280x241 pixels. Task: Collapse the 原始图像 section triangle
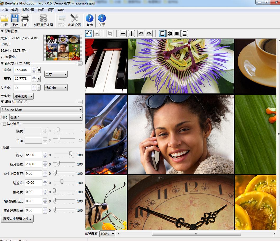point(2,31)
